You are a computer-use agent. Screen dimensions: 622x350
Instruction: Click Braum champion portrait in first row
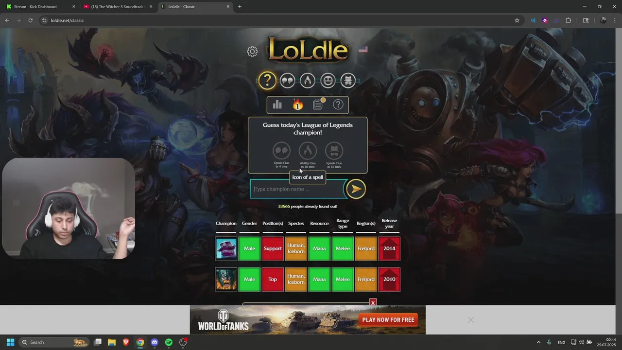pos(226,248)
